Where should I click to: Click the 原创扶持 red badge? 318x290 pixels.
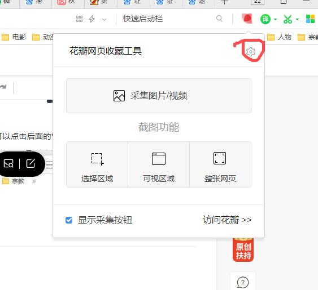click(x=243, y=250)
